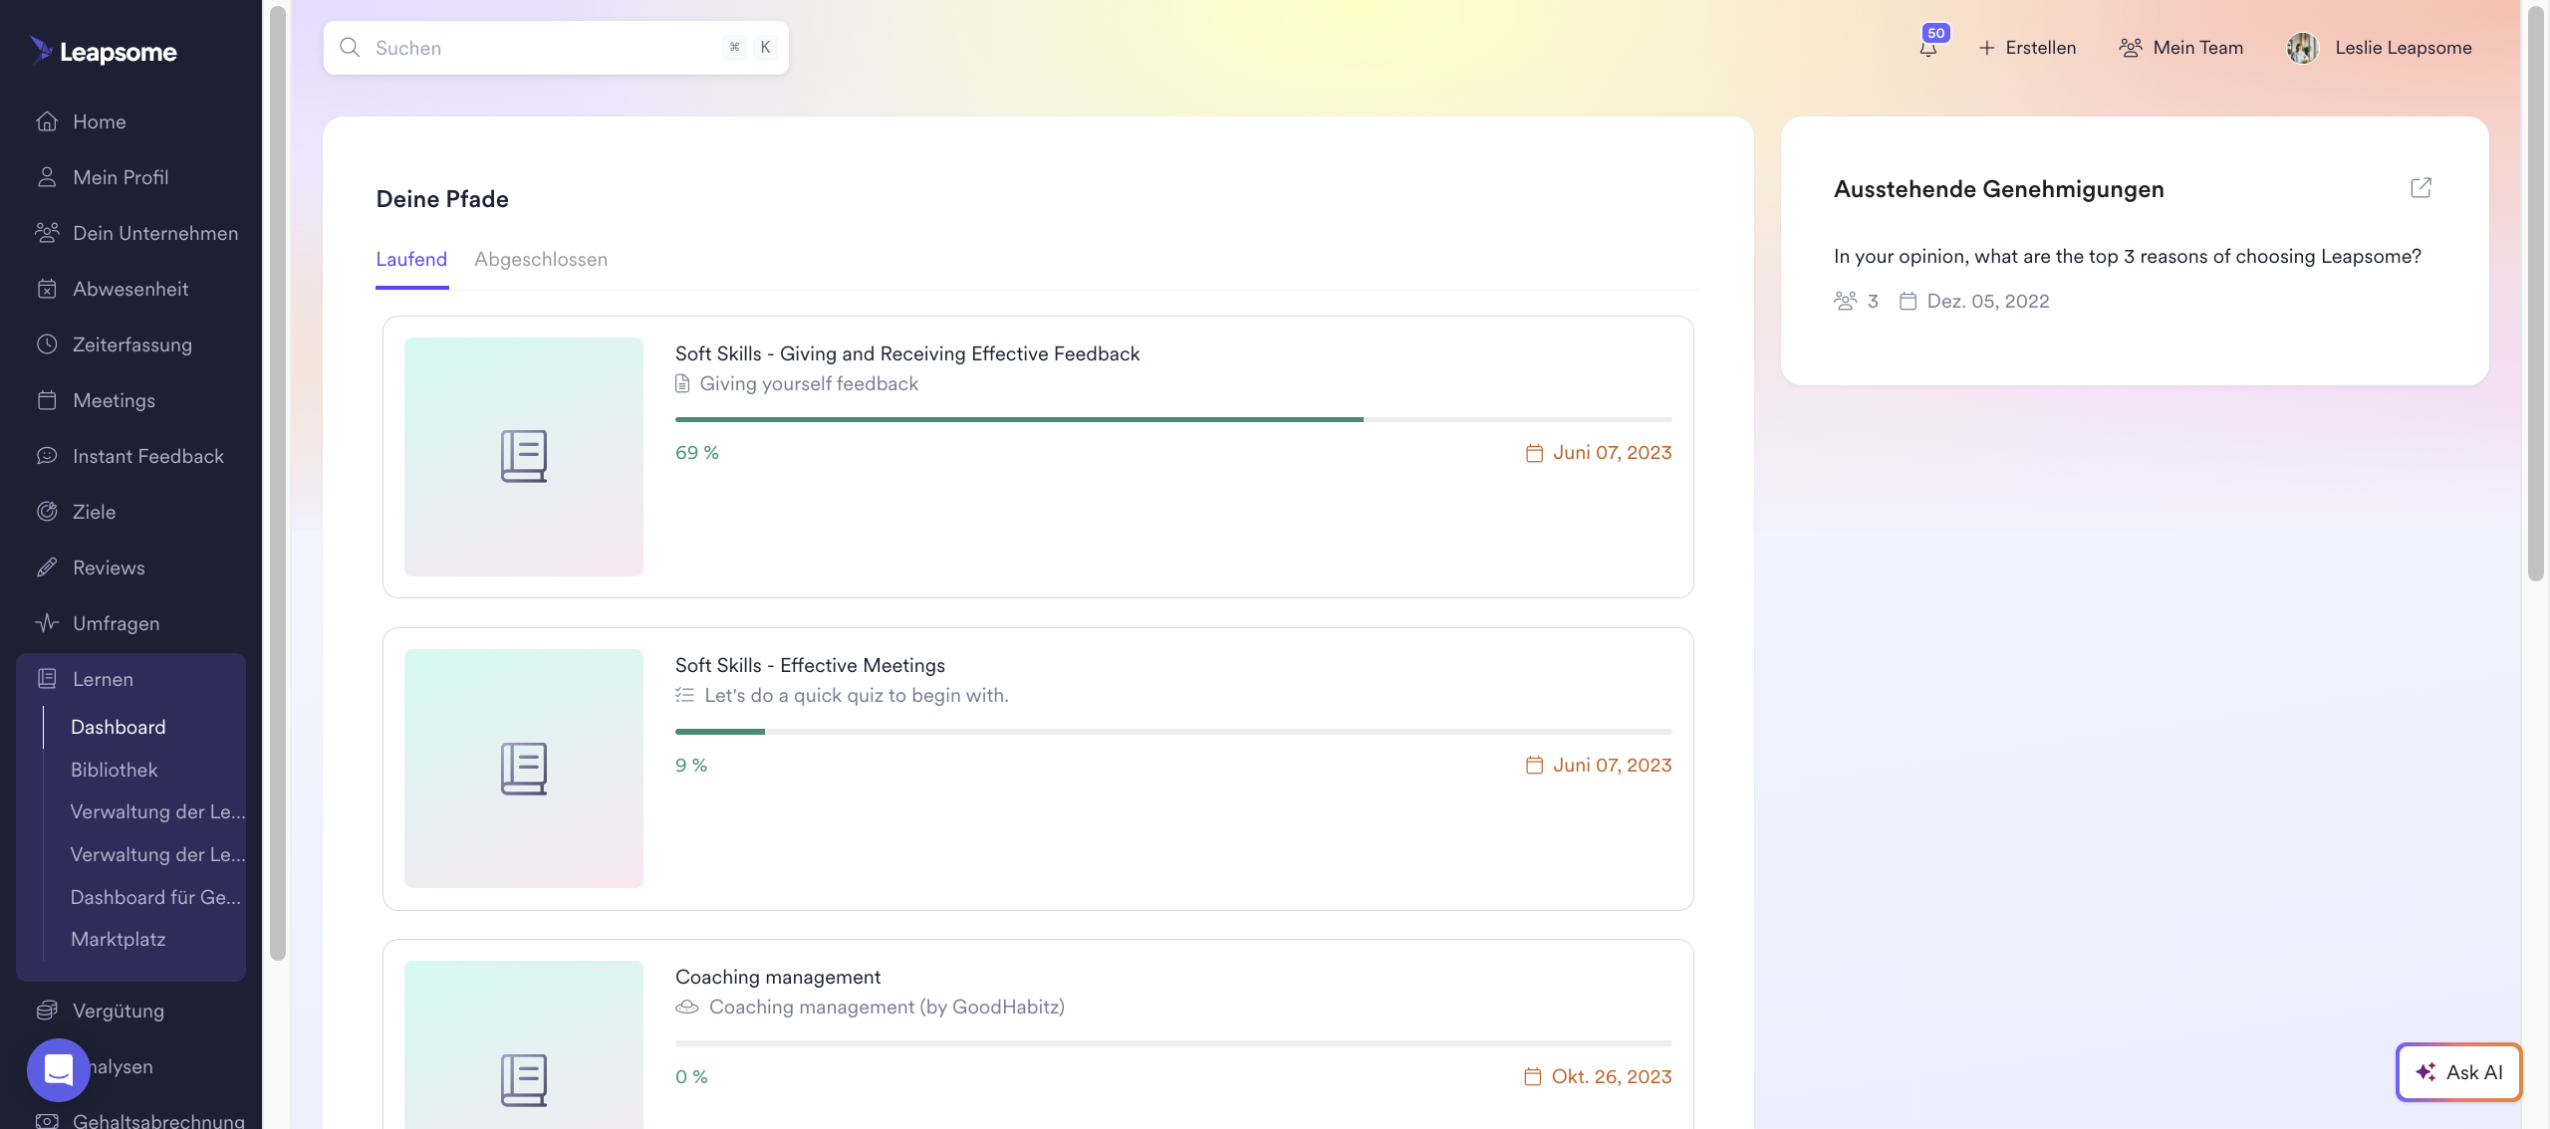
Task: Open the notifications bell icon
Action: [x=1928, y=48]
